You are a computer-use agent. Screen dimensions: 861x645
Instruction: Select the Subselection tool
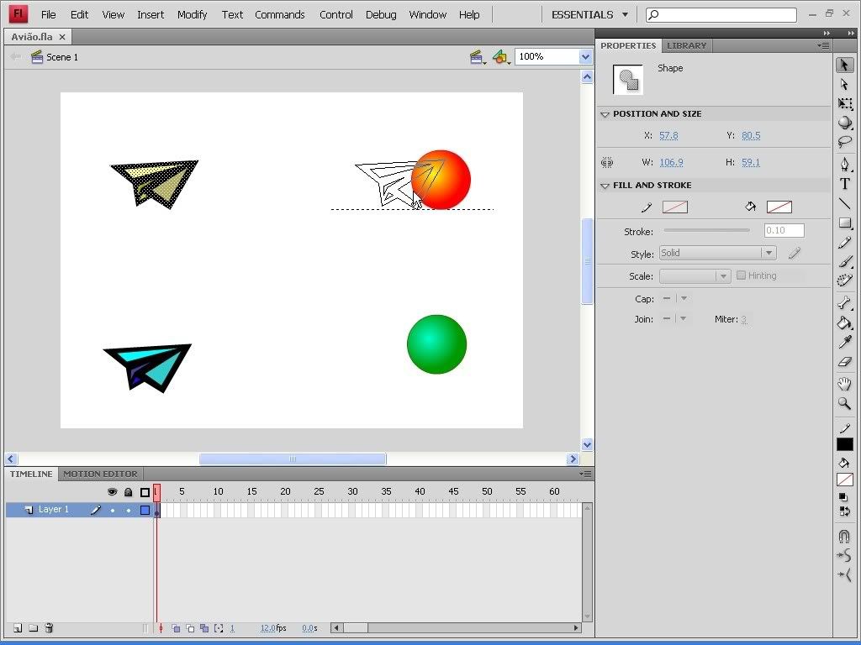tap(845, 85)
